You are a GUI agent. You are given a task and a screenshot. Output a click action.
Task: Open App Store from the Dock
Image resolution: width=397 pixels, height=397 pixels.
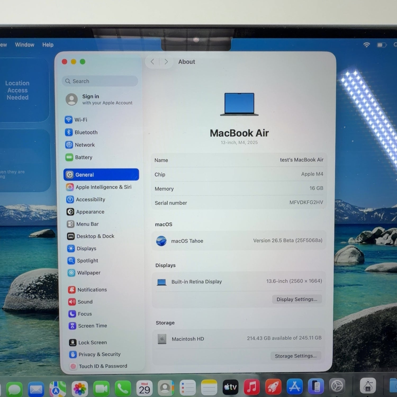point(295,387)
